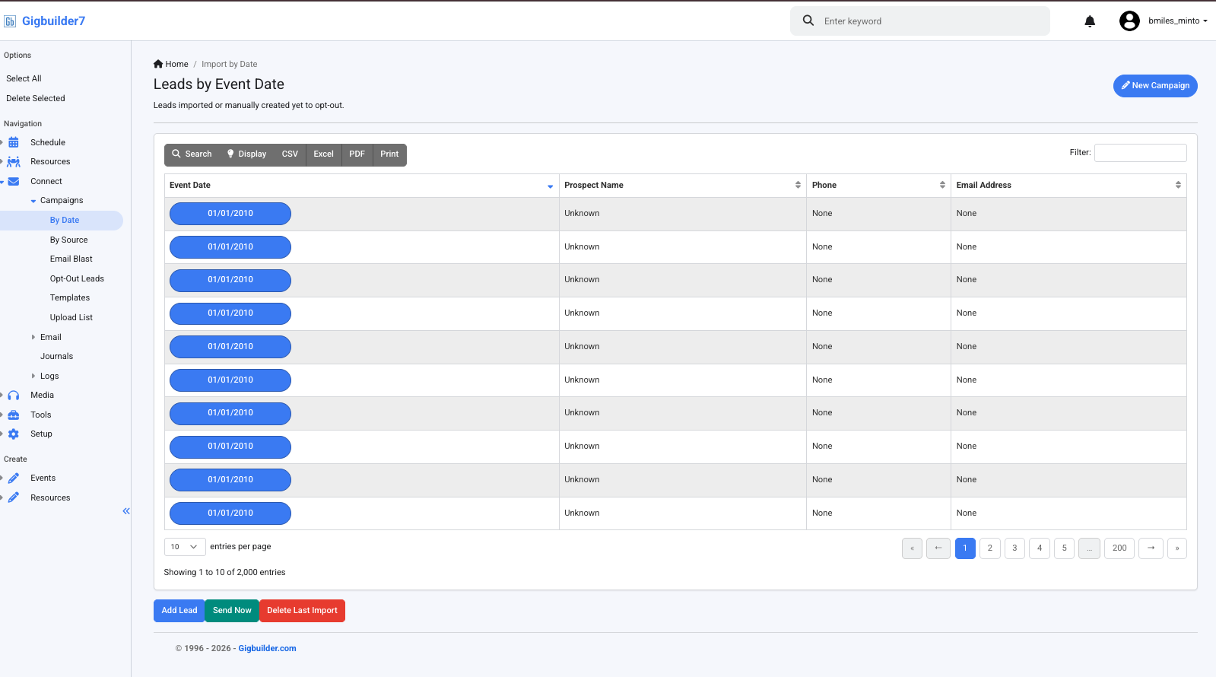
Task: Click the notification bell icon
Action: 1090,21
